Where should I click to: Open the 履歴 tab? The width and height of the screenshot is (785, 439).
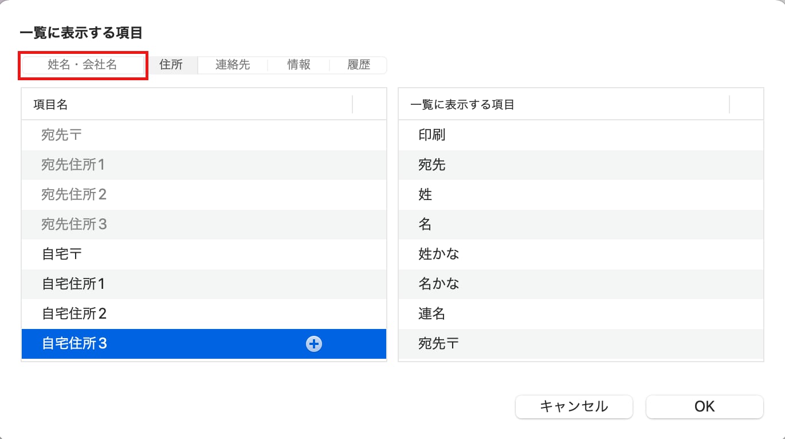pos(359,65)
